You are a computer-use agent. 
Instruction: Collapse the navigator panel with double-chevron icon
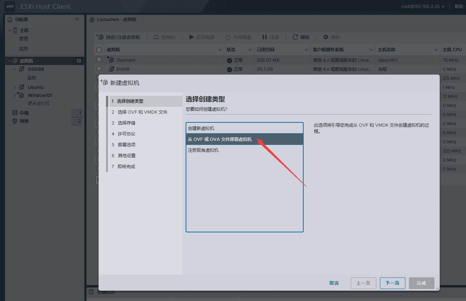pos(77,19)
